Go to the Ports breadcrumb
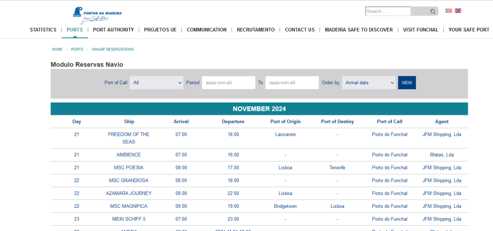The width and height of the screenshot is (493, 231). [x=77, y=49]
